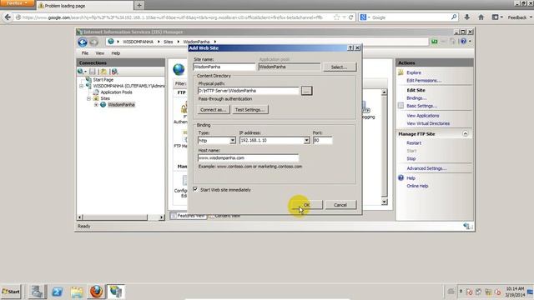This screenshot has height=300, width=534.
Task: Open the IP address dropdown list
Action: (x=306, y=141)
